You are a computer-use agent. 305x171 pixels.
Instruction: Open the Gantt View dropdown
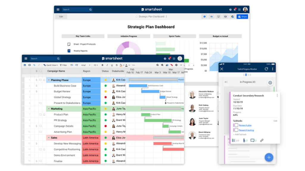point(51,65)
